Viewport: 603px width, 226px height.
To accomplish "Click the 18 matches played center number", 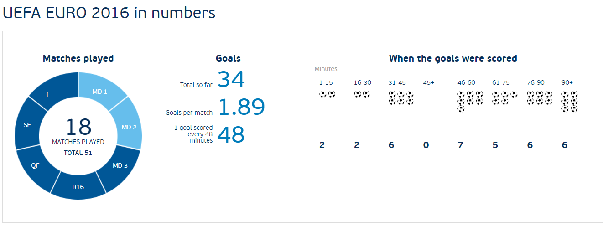I will 78,128.
